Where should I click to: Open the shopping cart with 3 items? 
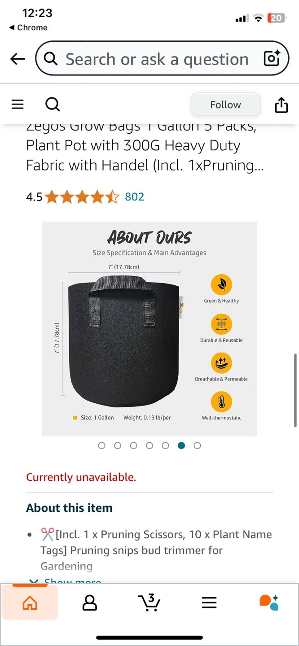(x=149, y=602)
